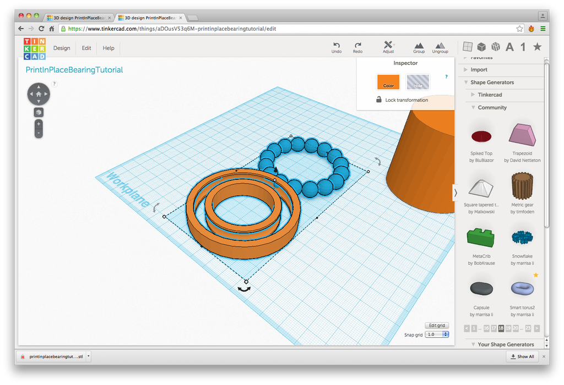The height and width of the screenshot is (385, 564).
Task: Select the Trapezoid shape
Action: coord(522,135)
